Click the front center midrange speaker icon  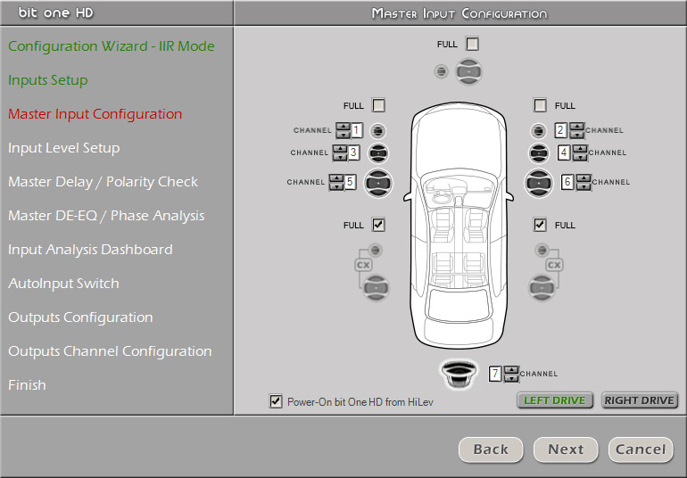[x=468, y=71]
